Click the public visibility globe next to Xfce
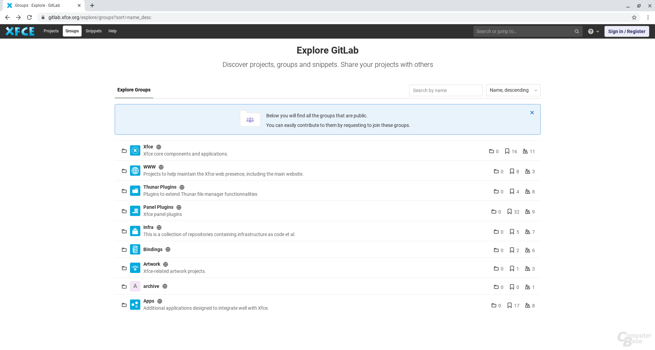Image resolution: width=655 pixels, height=350 pixels. 159,147
